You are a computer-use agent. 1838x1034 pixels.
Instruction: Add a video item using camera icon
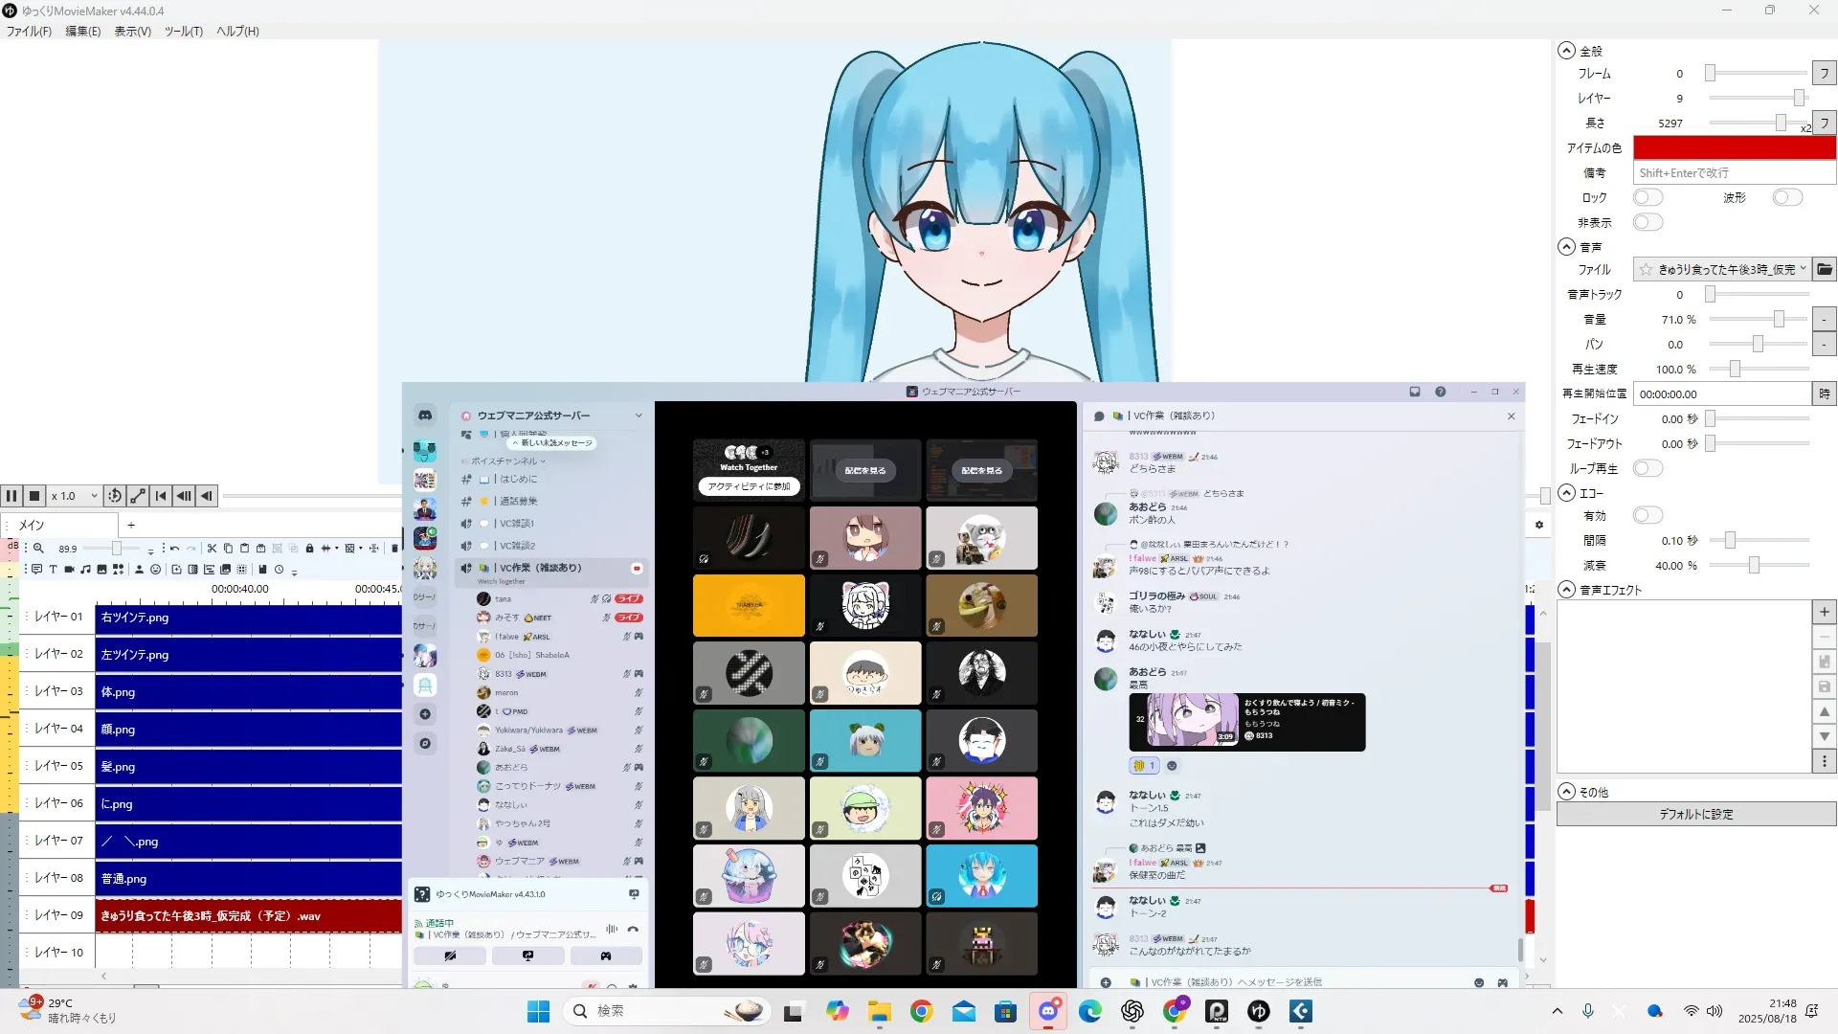click(69, 569)
